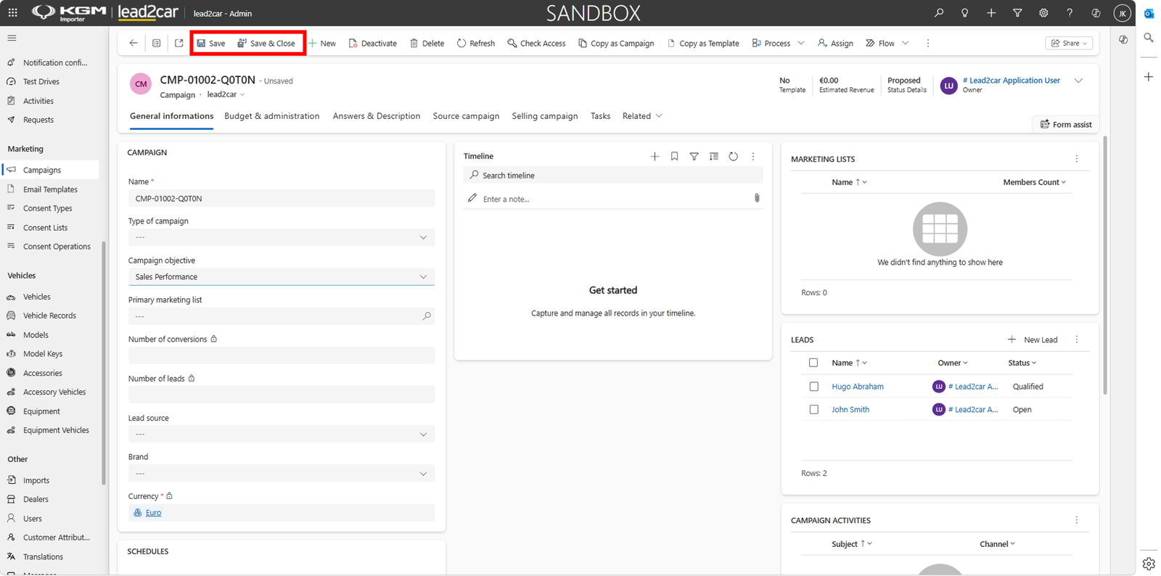This screenshot has width=1161, height=576.
Task: Check the Hugo Abraham lead checkbox
Action: 813,387
